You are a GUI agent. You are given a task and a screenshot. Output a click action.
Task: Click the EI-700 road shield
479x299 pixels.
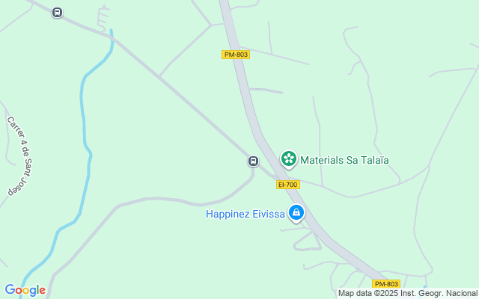[288, 185]
